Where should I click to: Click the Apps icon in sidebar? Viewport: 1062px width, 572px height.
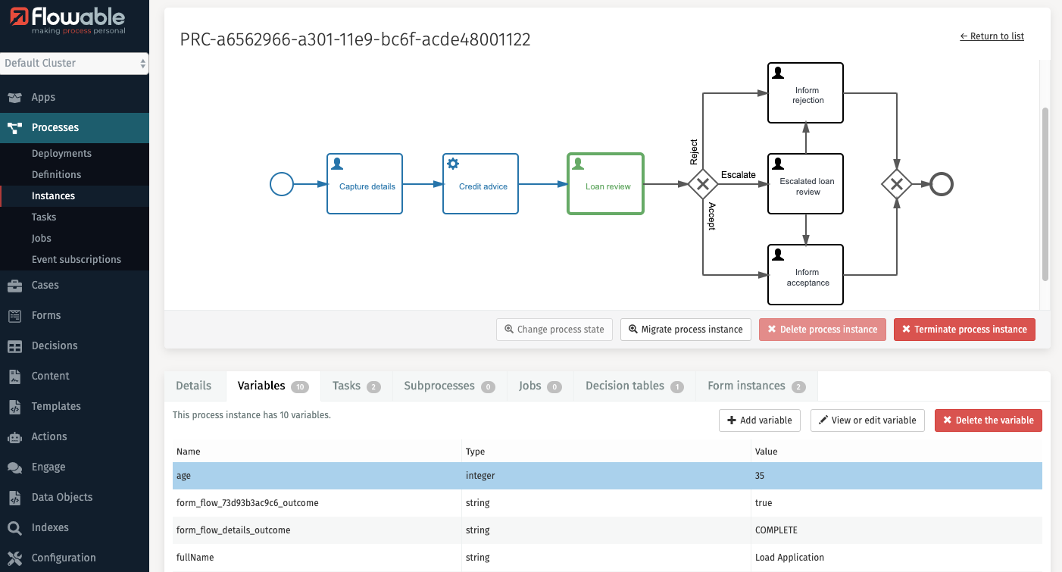(x=14, y=98)
